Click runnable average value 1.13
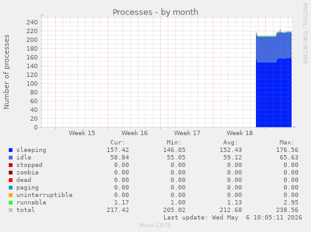The image size is (311, 232). (235, 203)
